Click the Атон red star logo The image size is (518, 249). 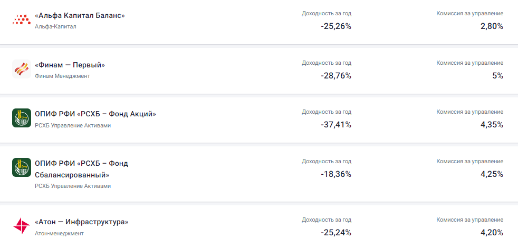[22, 226]
